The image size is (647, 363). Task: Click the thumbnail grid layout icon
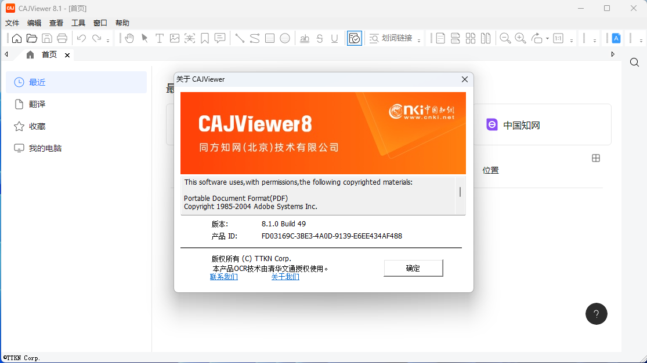(x=471, y=38)
